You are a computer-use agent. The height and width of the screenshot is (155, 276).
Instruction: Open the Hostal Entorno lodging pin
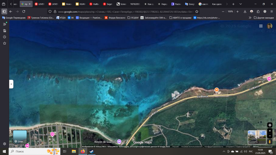coord(269,79)
